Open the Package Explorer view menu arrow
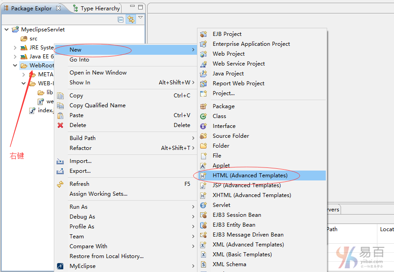Screen dimensions: 394x272 tap(140, 18)
